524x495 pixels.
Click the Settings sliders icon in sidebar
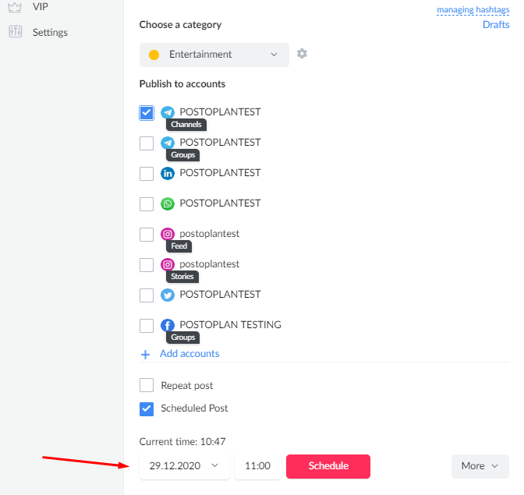(x=16, y=32)
